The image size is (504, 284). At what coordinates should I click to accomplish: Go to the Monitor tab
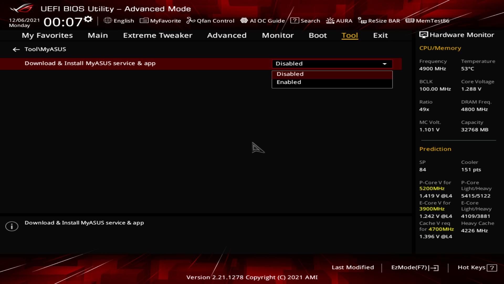[278, 35]
